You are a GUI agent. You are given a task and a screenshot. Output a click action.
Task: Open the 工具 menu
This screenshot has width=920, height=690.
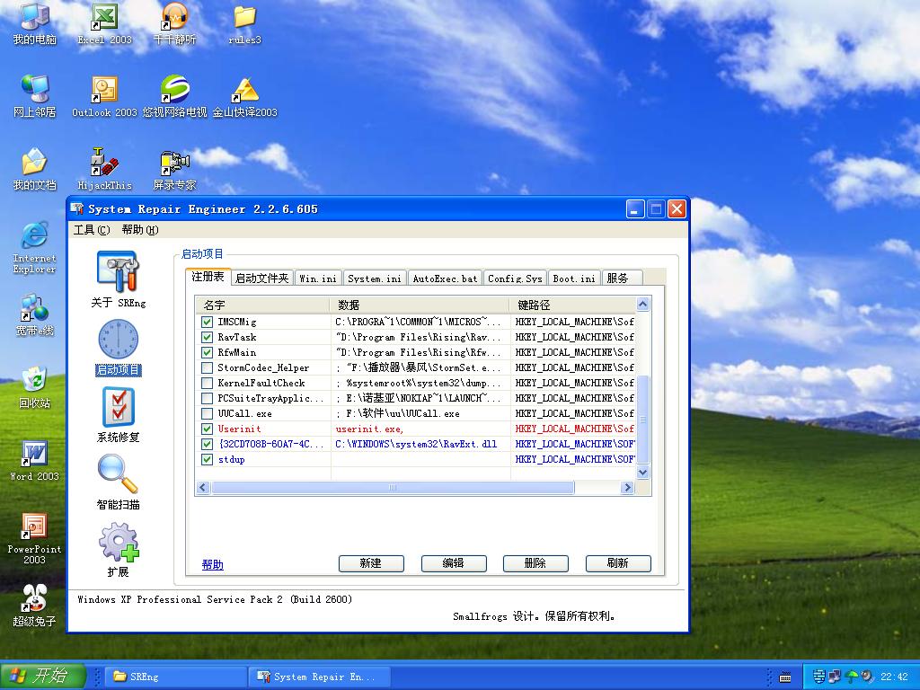coord(91,230)
